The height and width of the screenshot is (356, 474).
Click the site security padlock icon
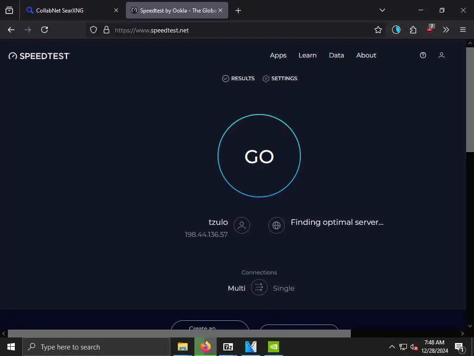point(106,30)
